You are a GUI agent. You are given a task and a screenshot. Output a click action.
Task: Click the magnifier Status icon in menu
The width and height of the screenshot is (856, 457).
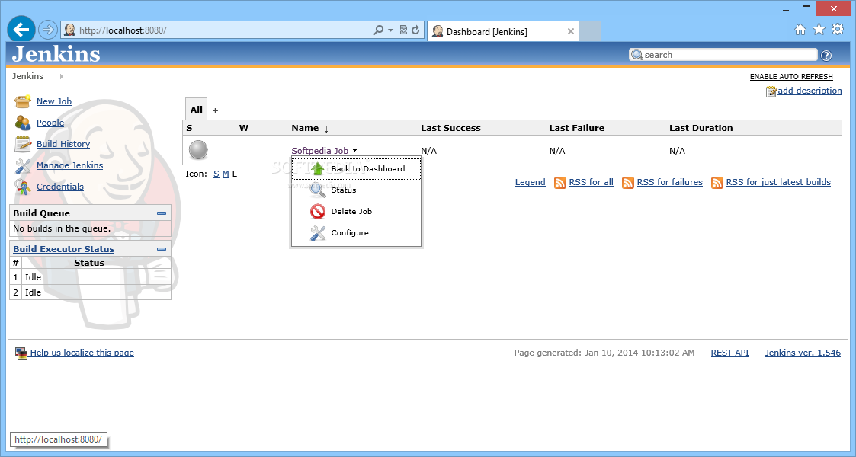click(318, 190)
